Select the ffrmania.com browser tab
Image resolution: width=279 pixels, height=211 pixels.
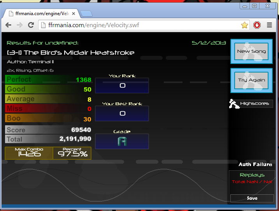[42, 14]
